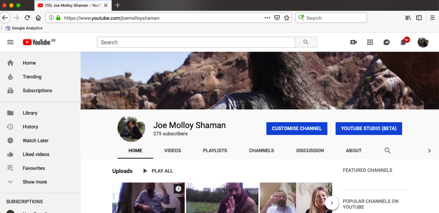
Task: Open the PLAYLISTS tab
Action: click(215, 150)
